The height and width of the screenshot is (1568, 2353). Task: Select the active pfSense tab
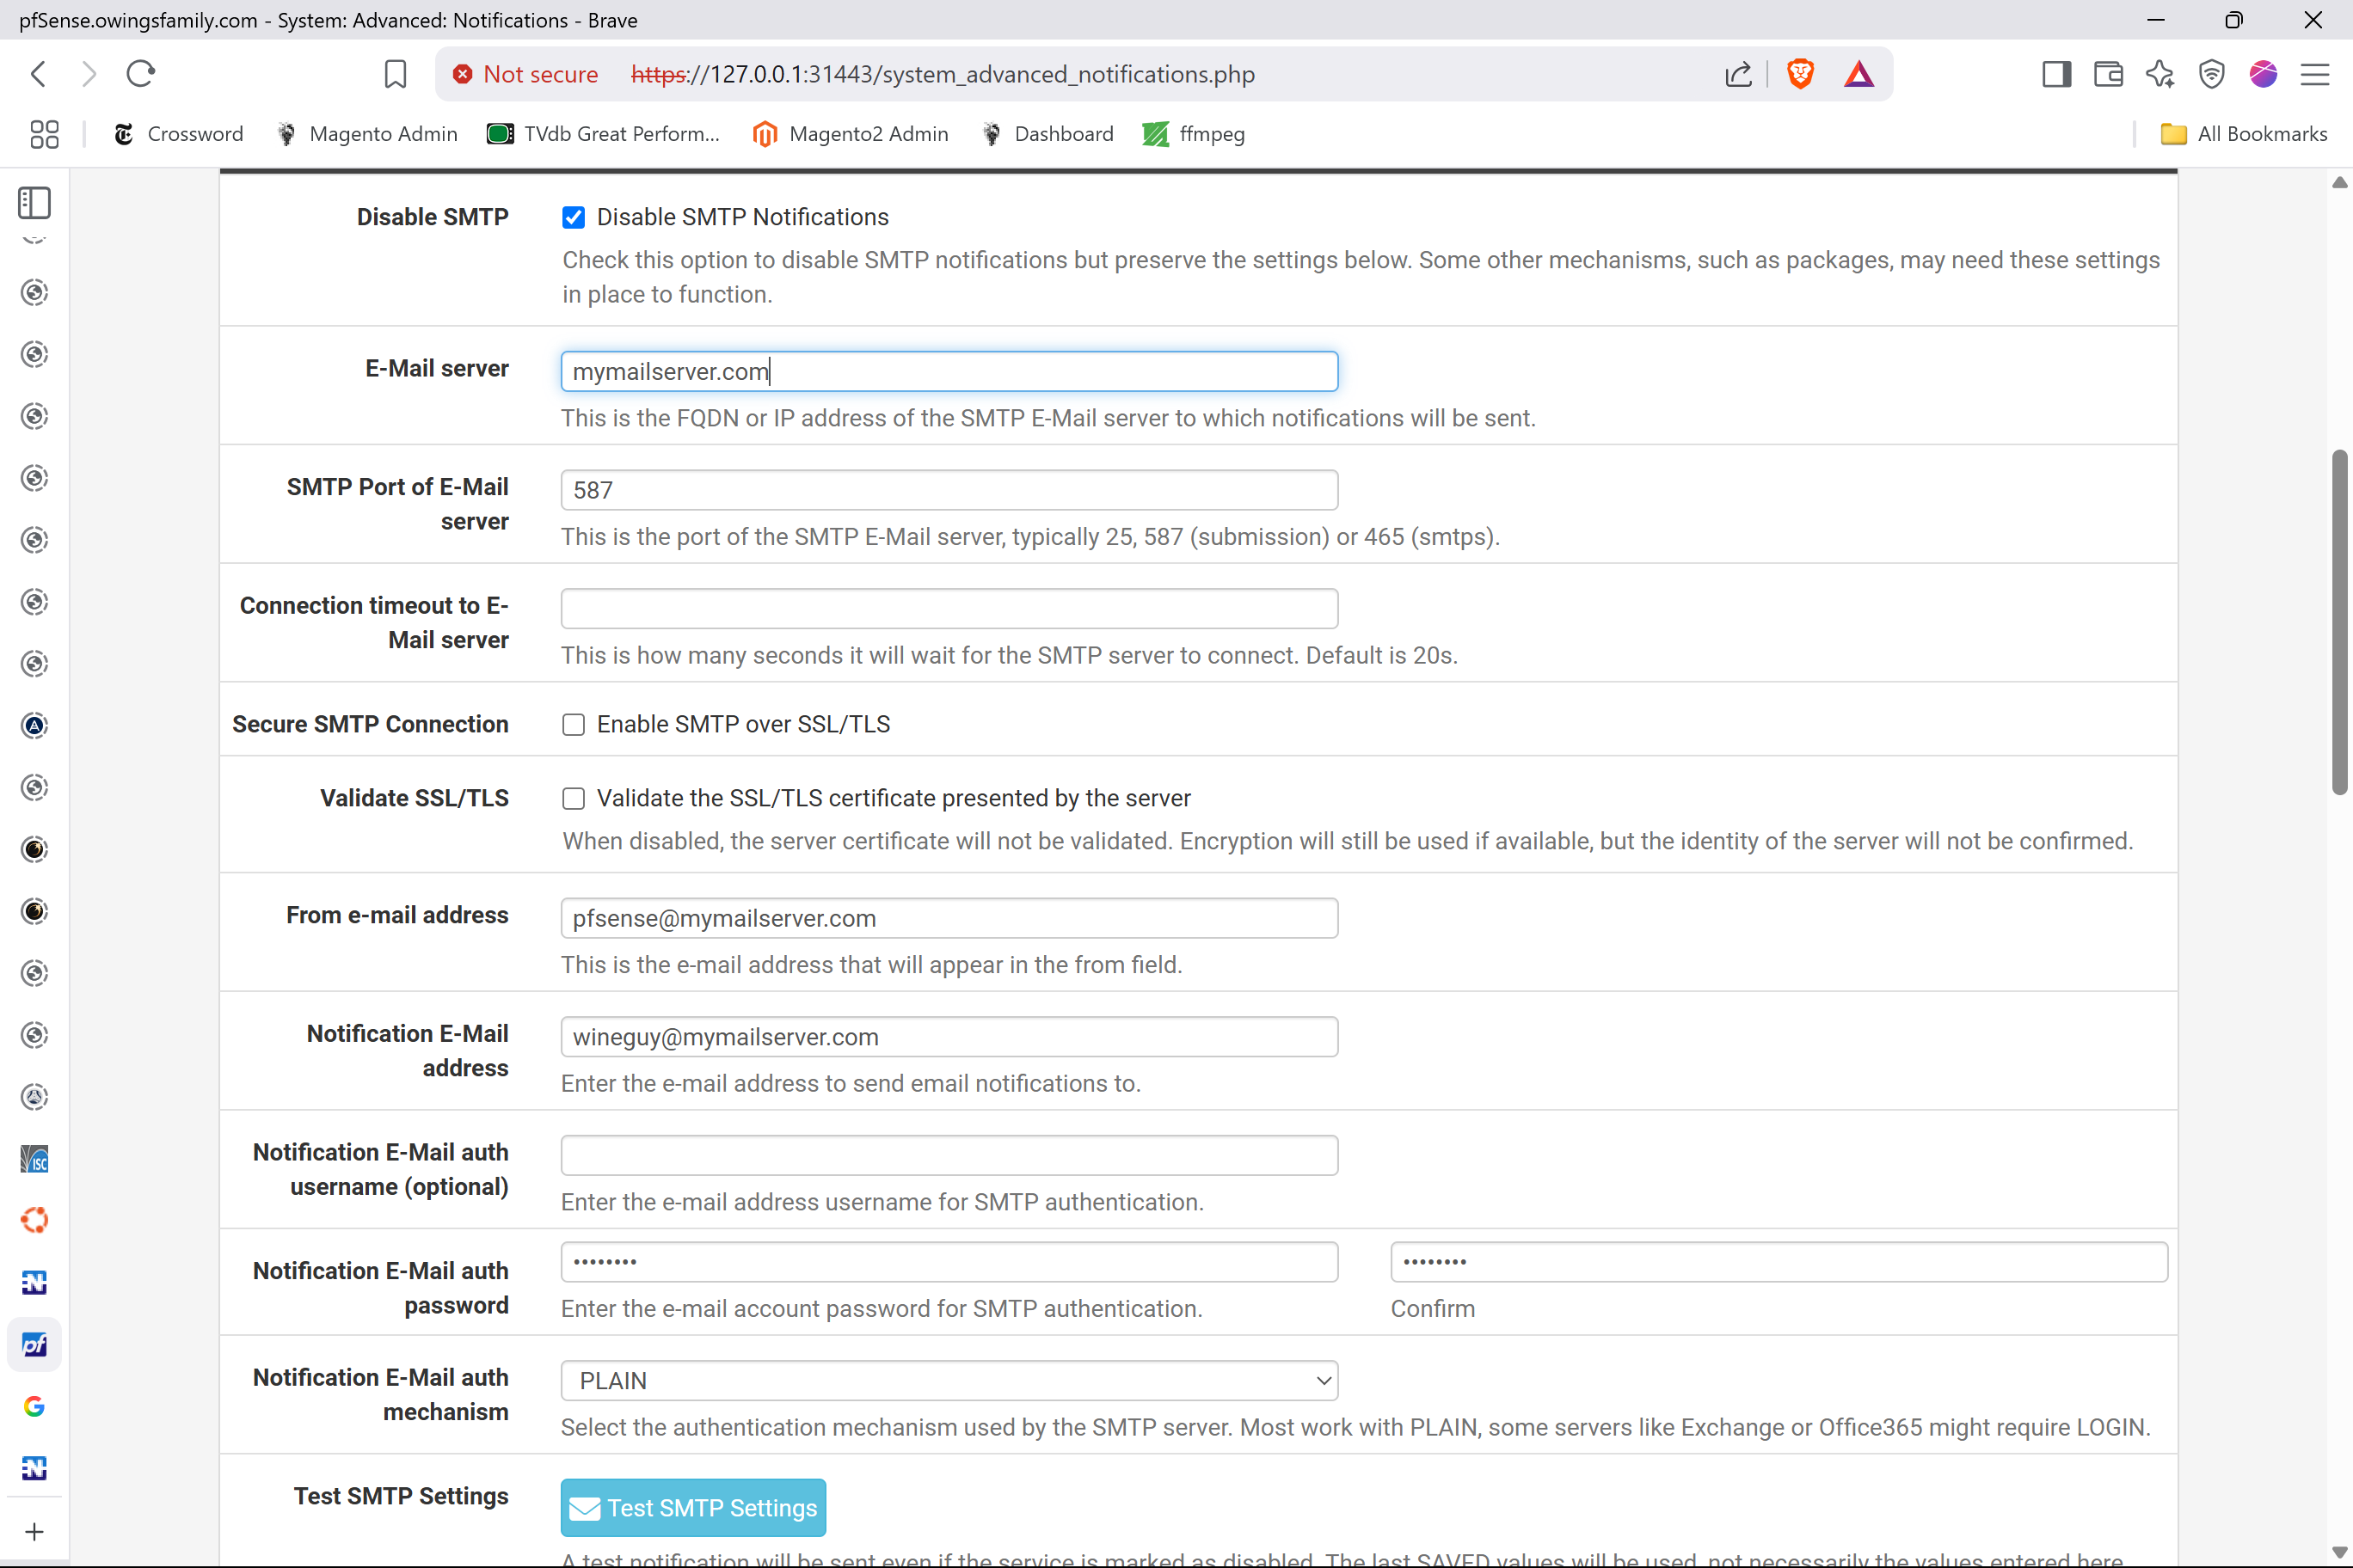(35, 1345)
